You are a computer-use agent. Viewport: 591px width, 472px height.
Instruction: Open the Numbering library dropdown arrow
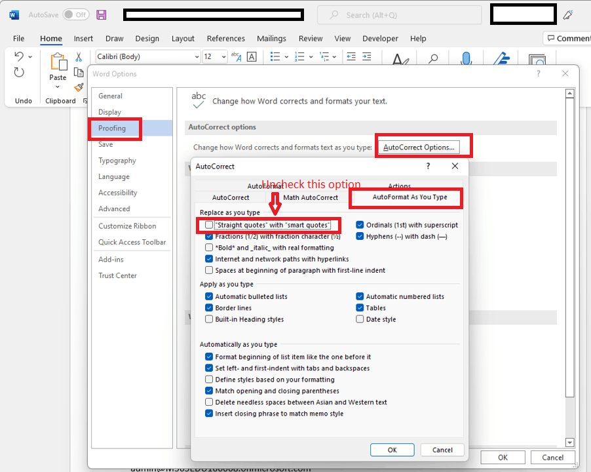311,57
